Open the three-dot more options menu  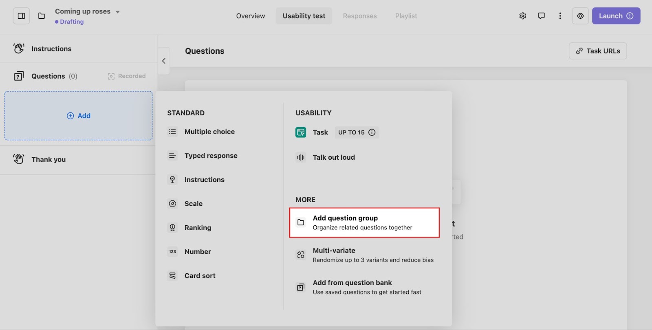pyautogui.click(x=560, y=16)
